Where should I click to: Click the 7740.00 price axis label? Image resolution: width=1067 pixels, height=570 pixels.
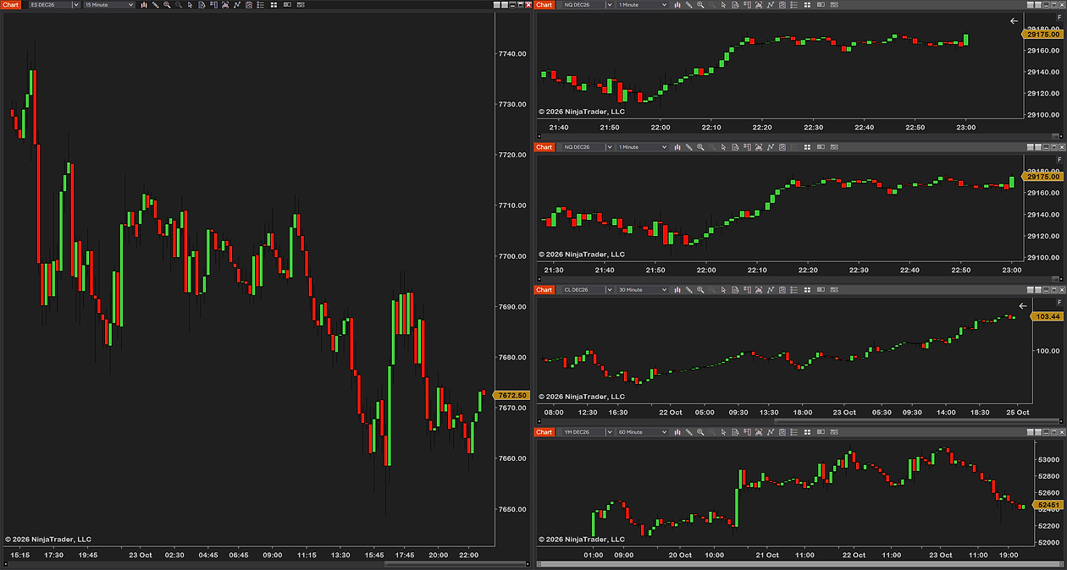514,53
